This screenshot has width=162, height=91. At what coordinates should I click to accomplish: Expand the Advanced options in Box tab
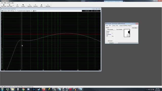click(x=110, y=41)
